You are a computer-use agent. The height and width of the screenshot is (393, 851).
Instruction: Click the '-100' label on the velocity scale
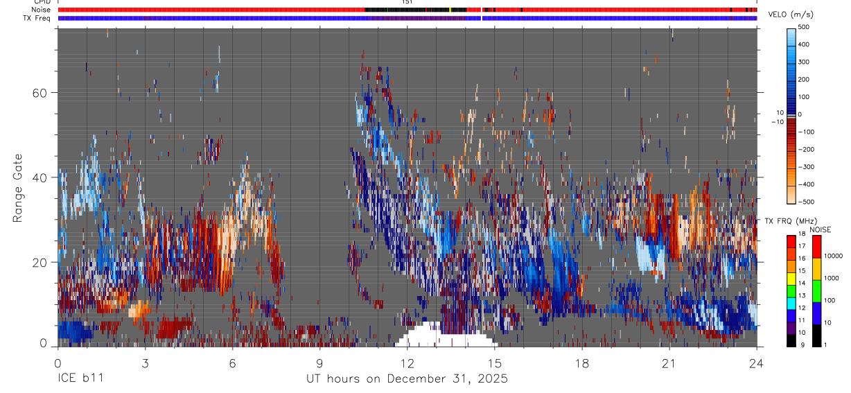click(x=807, y=132)
